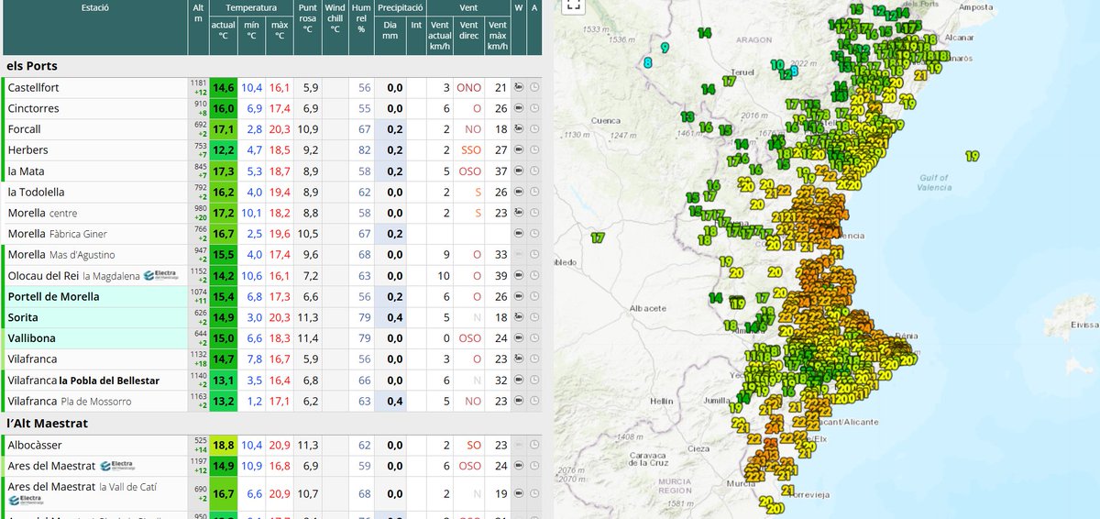This screenshot has width=1100, height=519.
Task: Open the webcam icon for Forcall
Action: point(518,129)
